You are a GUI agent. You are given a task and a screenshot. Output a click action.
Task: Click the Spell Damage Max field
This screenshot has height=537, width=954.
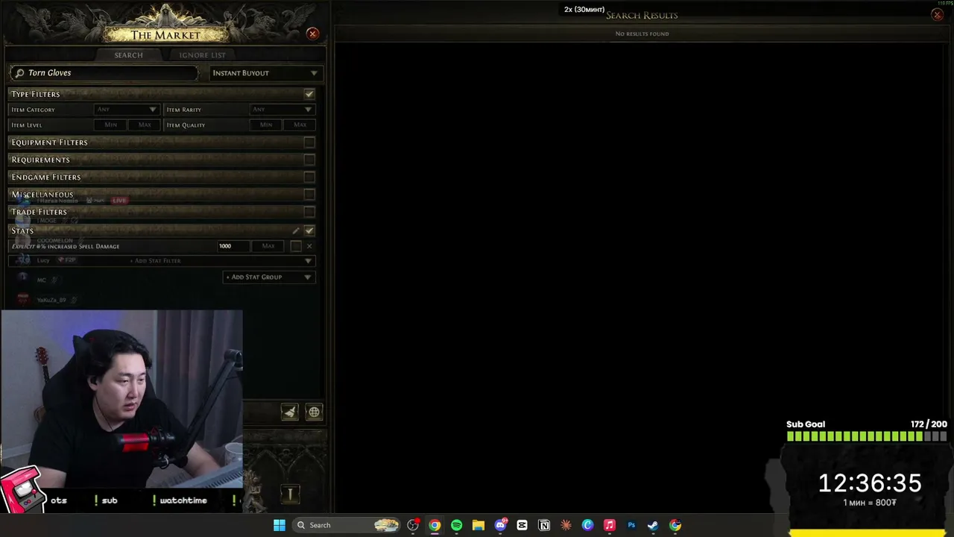268,246
